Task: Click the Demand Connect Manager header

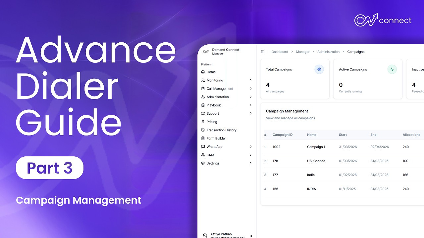Action: pyautogui.click(x=226, y=52)
